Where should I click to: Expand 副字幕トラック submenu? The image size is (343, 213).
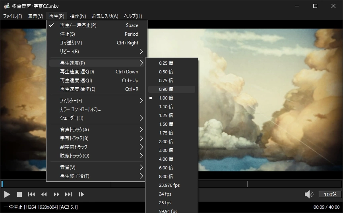tap(96, 147)
